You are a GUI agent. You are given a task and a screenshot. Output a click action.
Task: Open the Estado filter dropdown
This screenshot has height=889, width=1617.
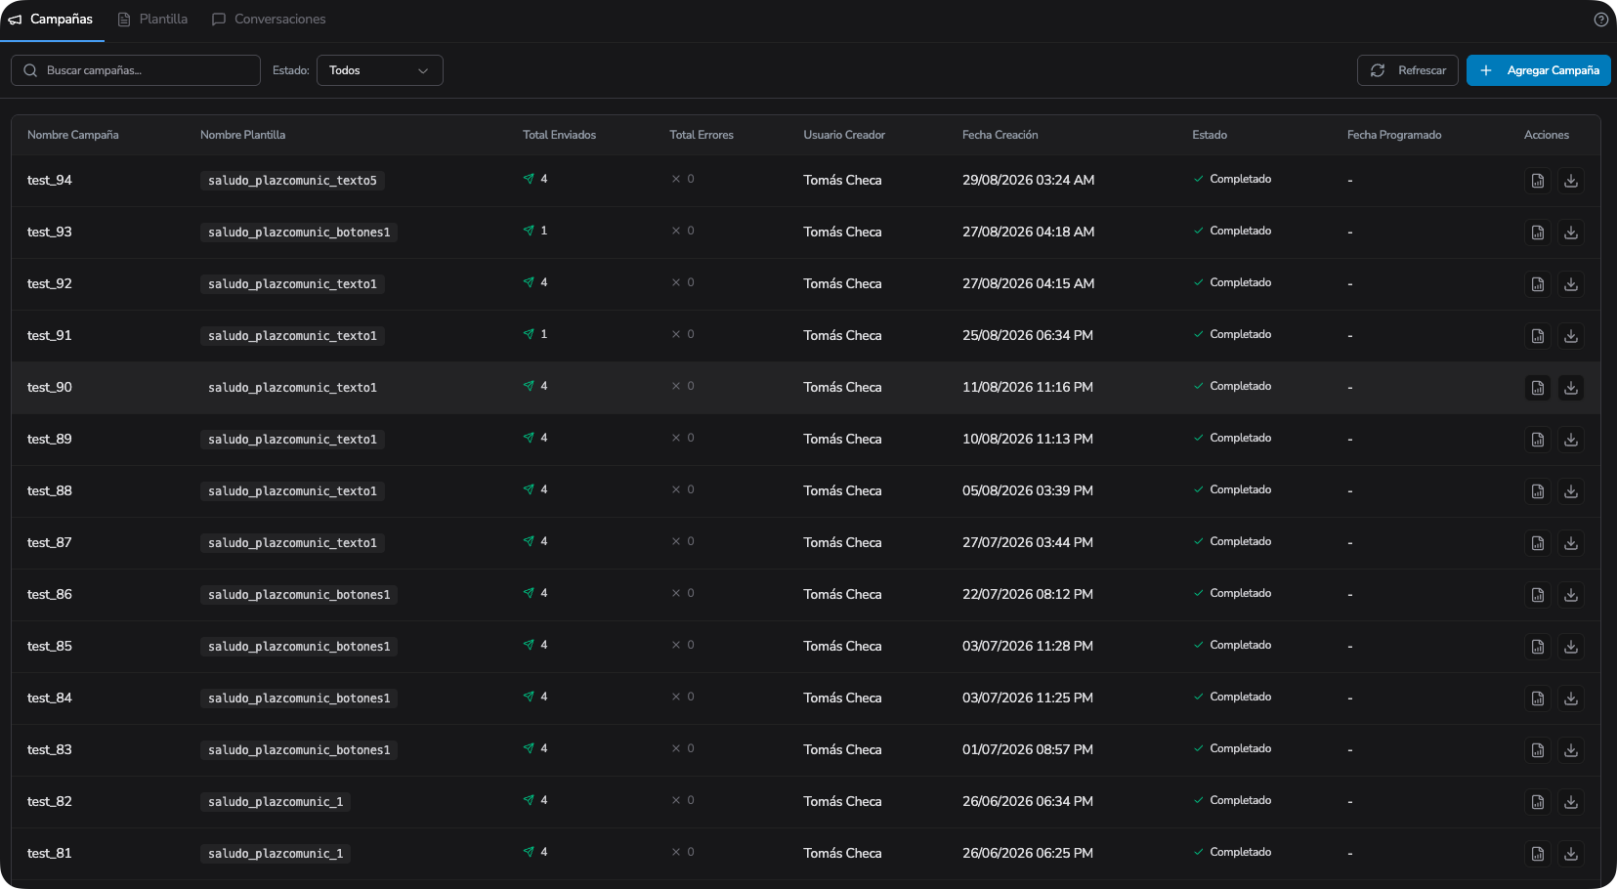[x=380, y=70]
